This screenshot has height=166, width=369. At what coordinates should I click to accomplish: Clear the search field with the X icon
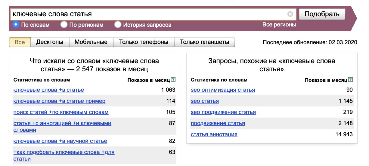click(290, 14)
